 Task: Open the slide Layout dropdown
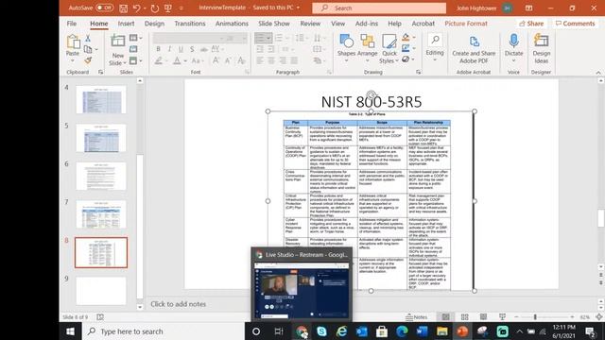135,38
